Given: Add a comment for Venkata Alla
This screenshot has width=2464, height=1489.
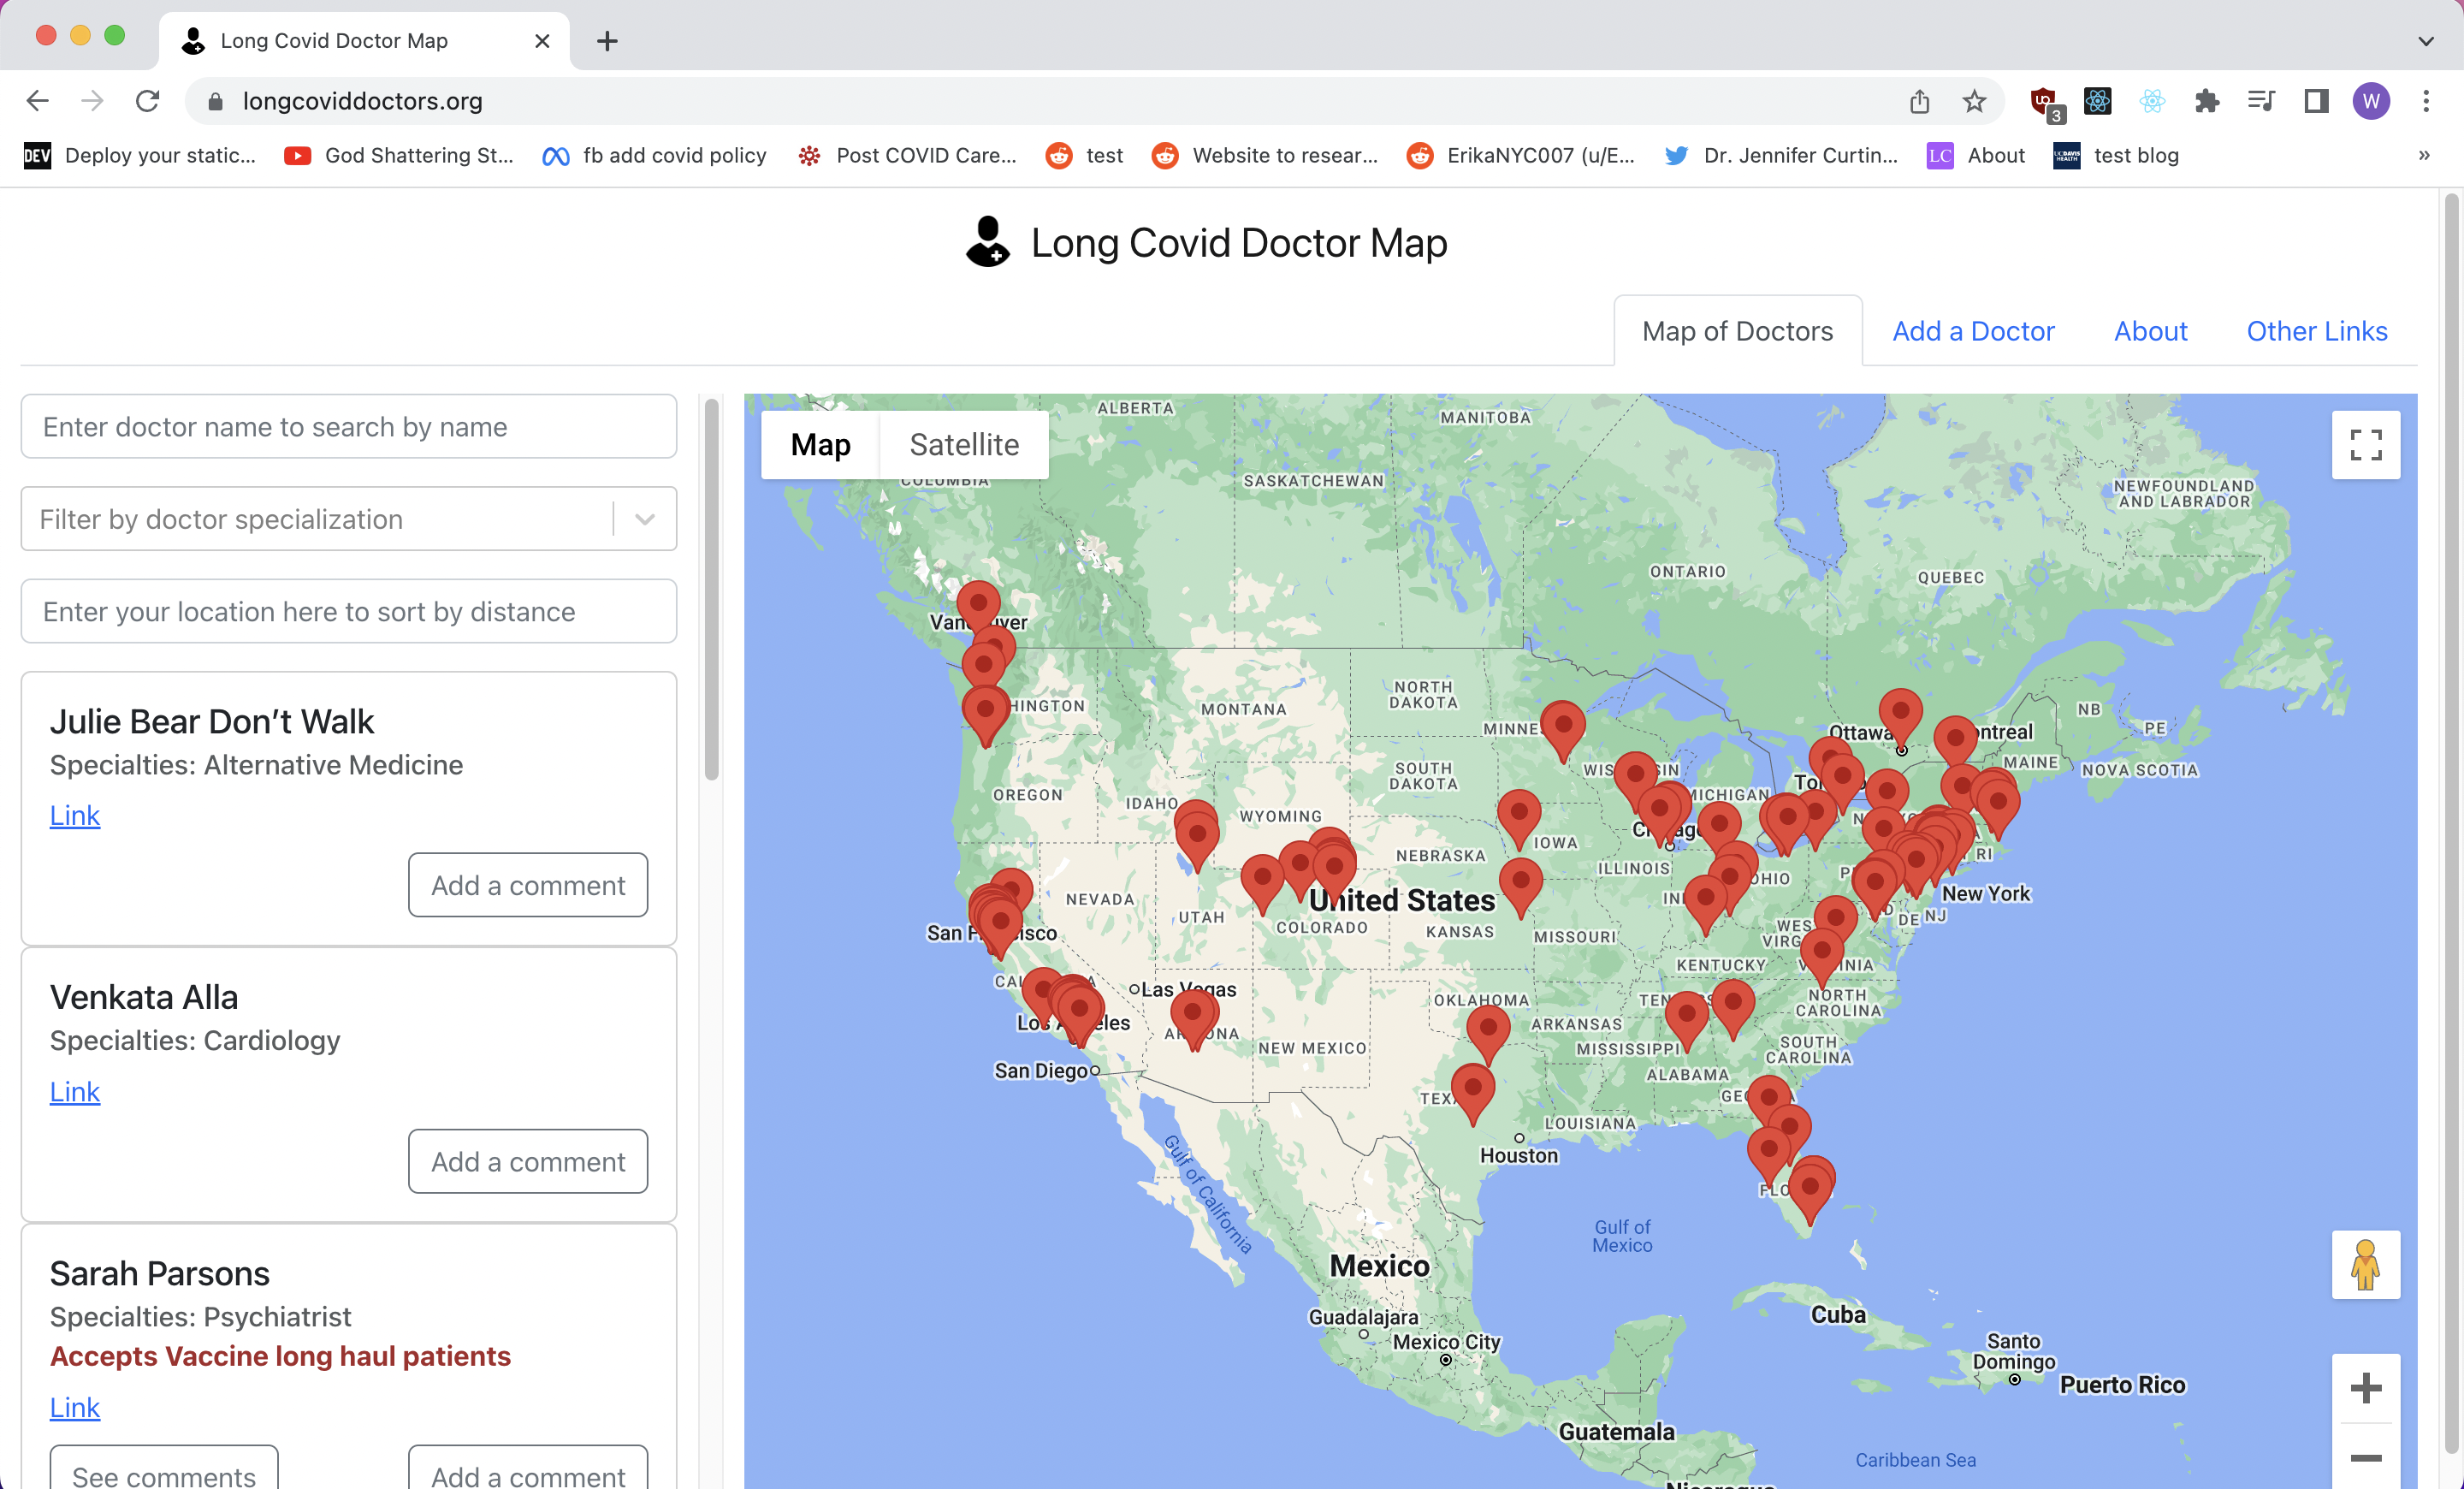Looking at the screenshot, I should coord(528,1161).
